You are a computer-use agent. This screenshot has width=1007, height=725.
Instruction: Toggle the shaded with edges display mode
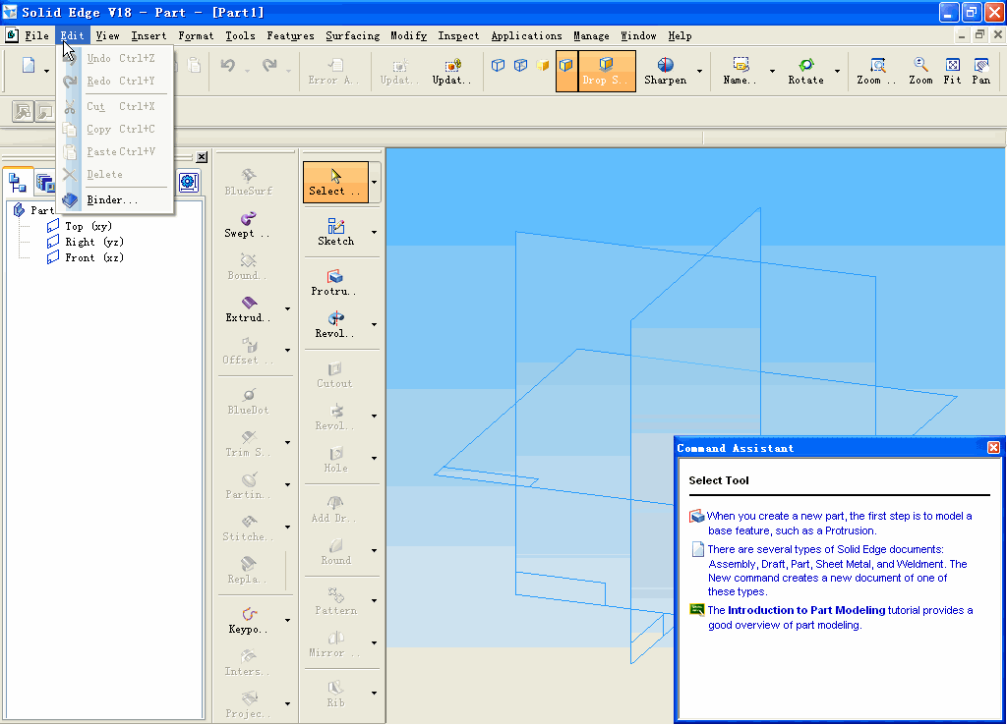coord(566,71)
